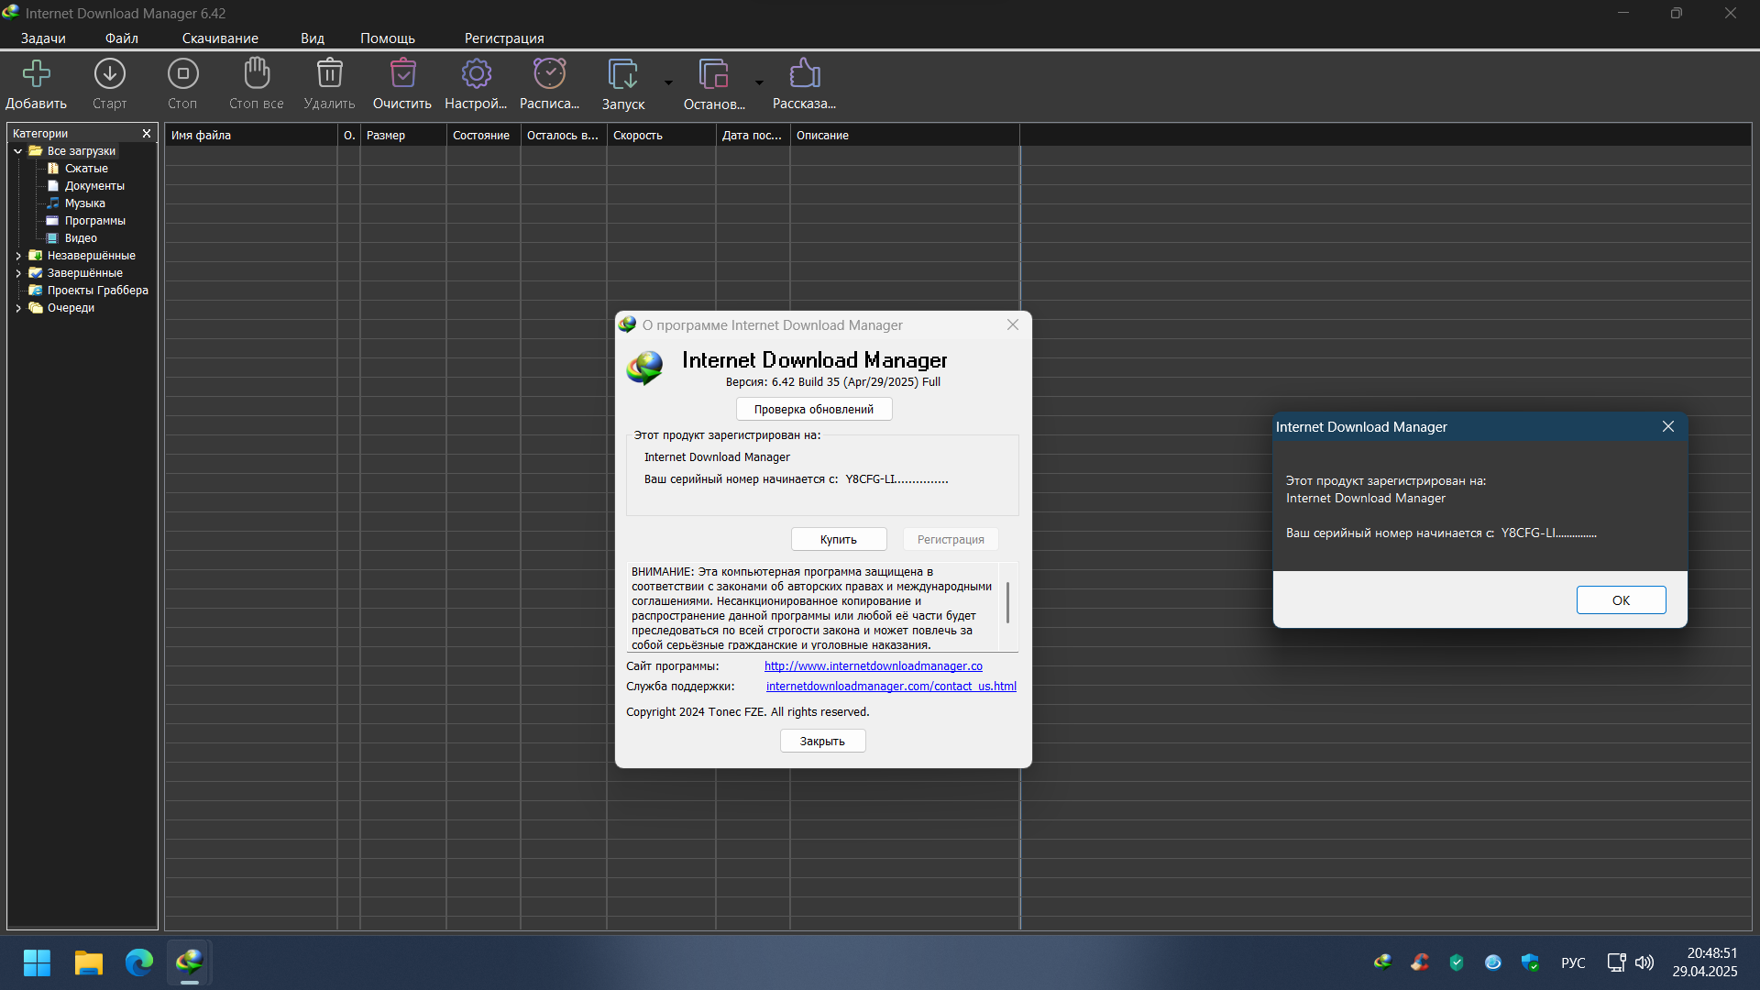Sort by Имя файла column header
This screenshot has height=990, width=1760.
(251, 136)
